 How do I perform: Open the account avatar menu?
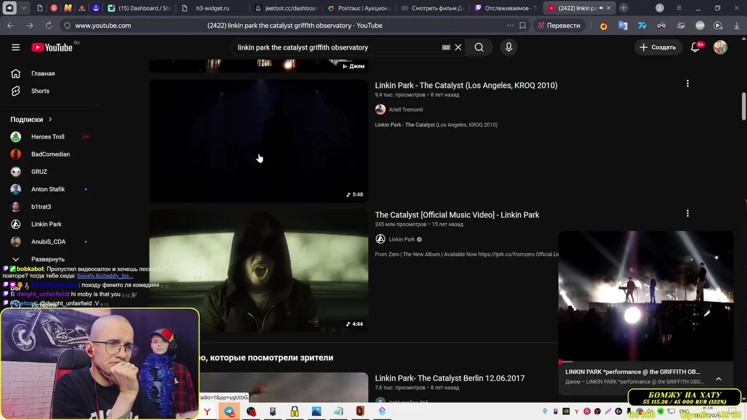click(x=720, y=47)
